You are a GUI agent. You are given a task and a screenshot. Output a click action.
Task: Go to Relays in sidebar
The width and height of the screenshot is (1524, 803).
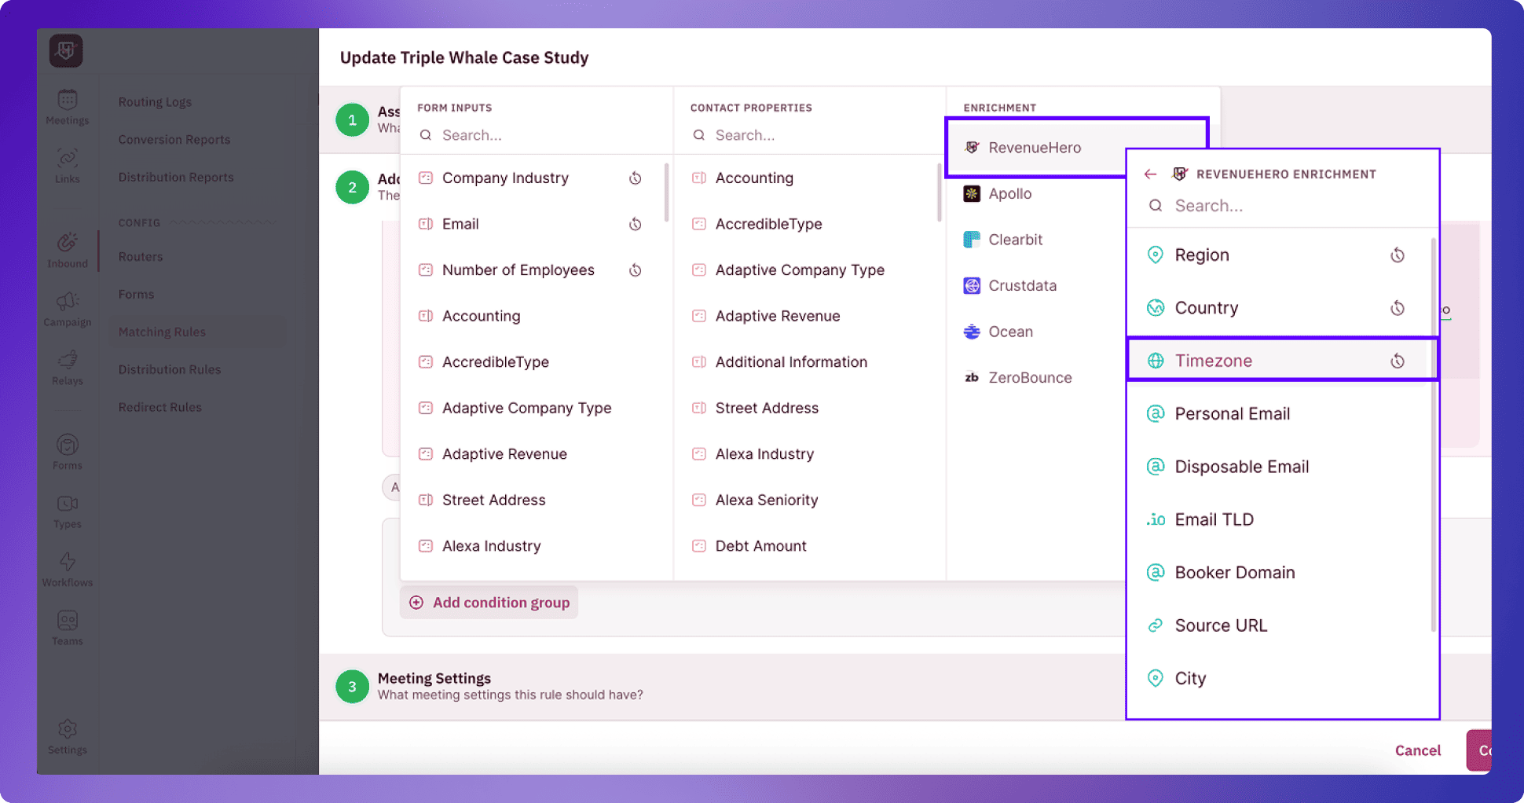pyautogui.click(x=67, y=368)
